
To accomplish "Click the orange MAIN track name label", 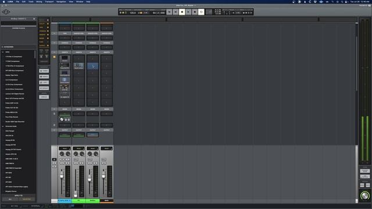I will tap(107, 201).
